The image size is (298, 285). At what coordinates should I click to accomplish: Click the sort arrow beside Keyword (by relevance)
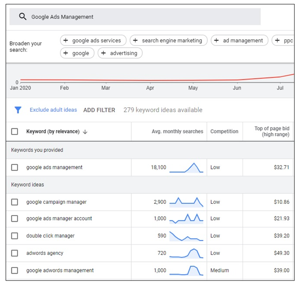tap(85, 132)
